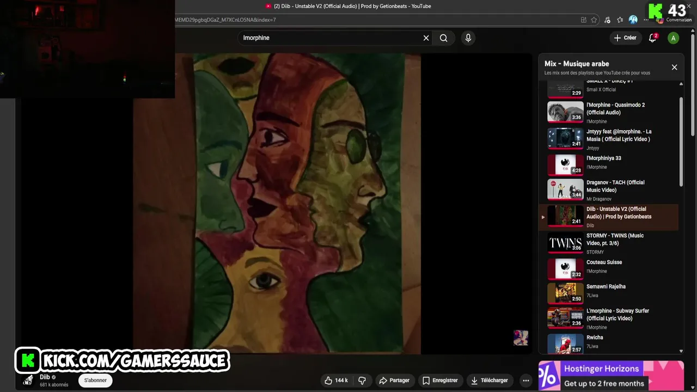Image resolution: width=697 pixels, height=392 pixels.
Task: Open the browser profile picture icon
Action: (633, 20)
